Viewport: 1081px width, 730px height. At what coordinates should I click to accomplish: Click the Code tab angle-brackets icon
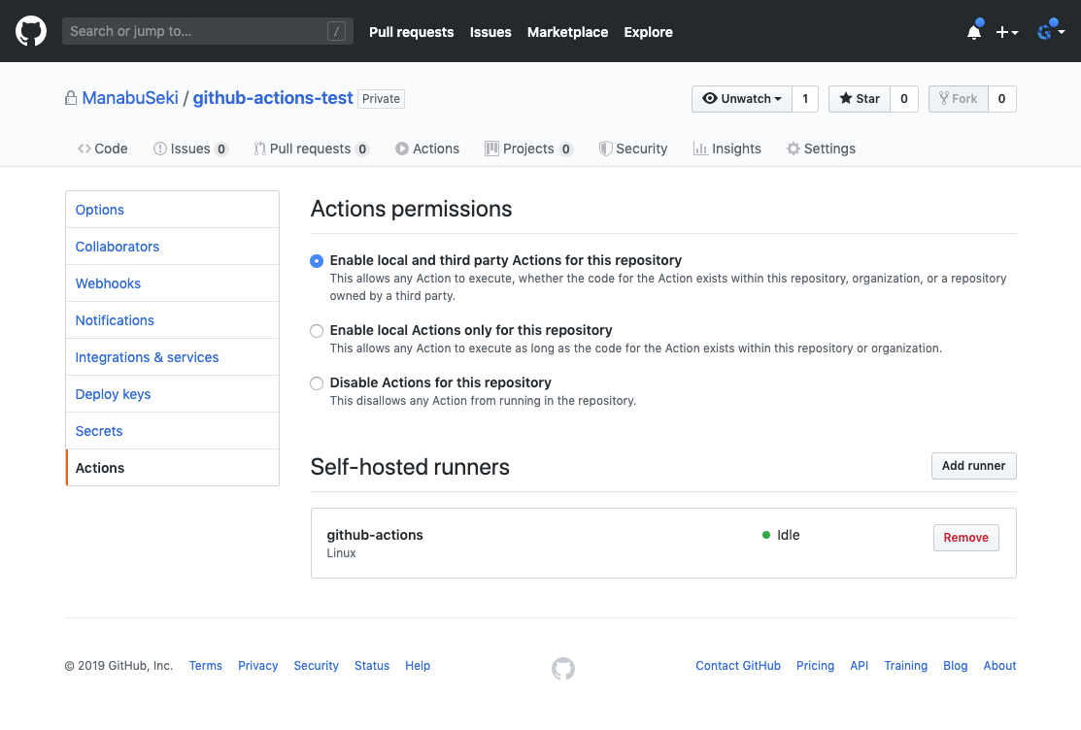84,149
